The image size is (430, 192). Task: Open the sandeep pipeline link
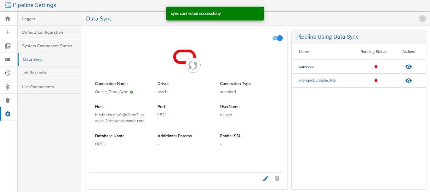coord(306,67)
